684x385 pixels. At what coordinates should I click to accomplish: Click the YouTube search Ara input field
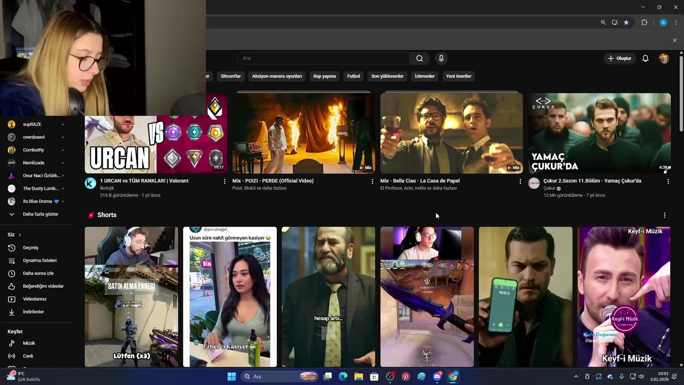(x=323, y=58)
